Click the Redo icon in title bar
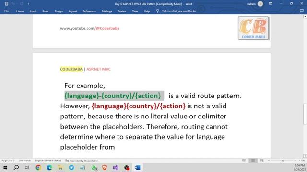This screenshot has width=307, height=172. click(21, 4)
